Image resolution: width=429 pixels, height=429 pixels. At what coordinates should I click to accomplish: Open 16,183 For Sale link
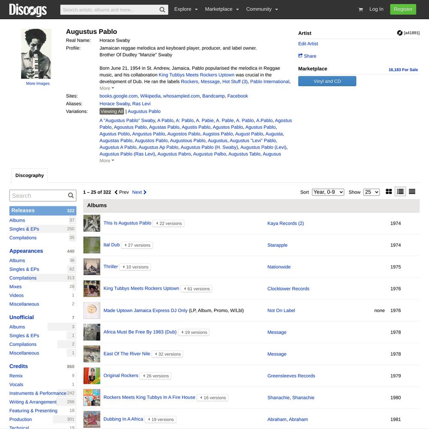tap(403, 69)
